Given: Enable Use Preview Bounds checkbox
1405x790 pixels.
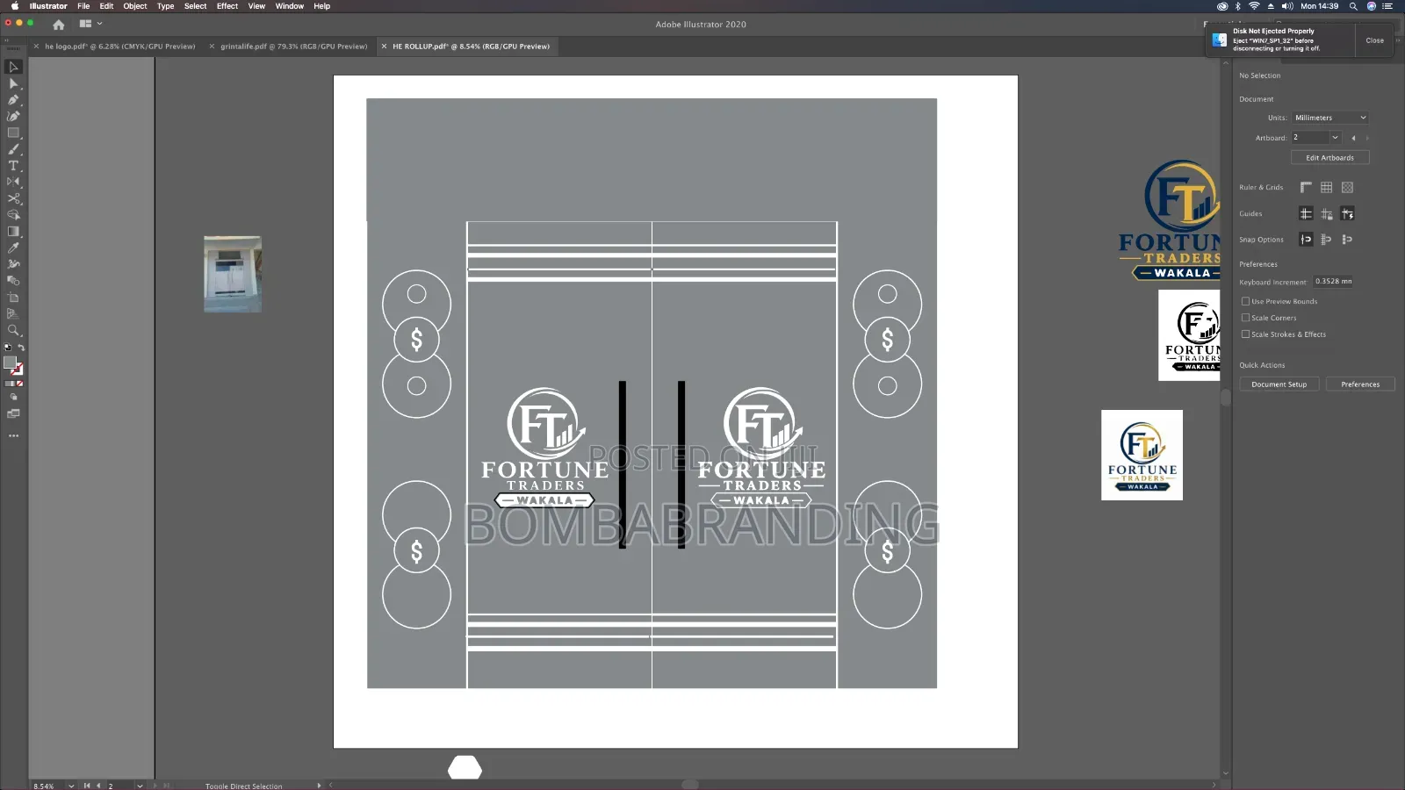Looking at the screenshot, I should [x=1245, y=301].
